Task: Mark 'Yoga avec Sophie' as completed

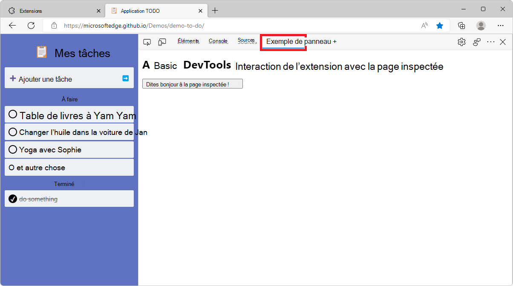Action: point(12,149)
